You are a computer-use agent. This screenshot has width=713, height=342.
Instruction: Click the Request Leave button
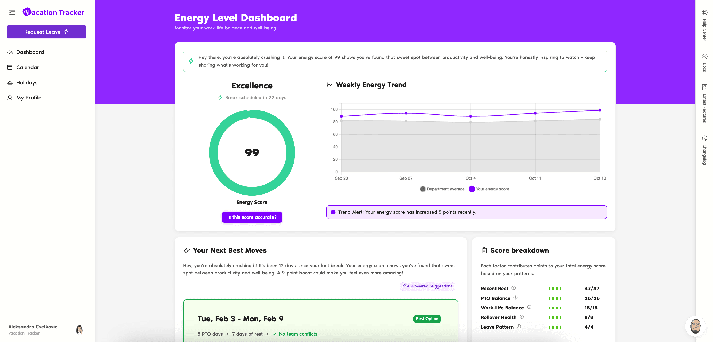point(46,32)
